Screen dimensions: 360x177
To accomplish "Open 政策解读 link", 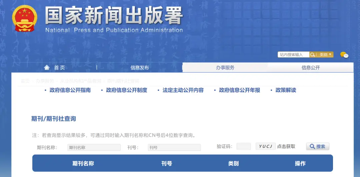I will pyautogui.click(x=286, y=90).
